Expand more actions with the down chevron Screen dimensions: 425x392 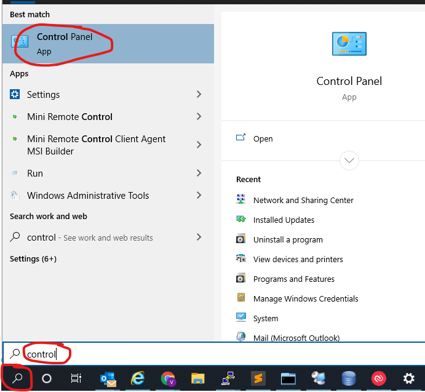(x=349, y=161)
